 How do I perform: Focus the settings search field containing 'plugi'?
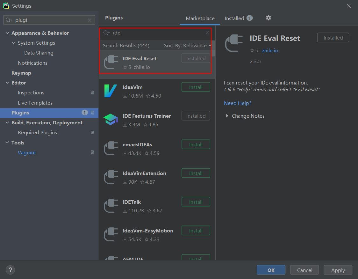(49, 20)
